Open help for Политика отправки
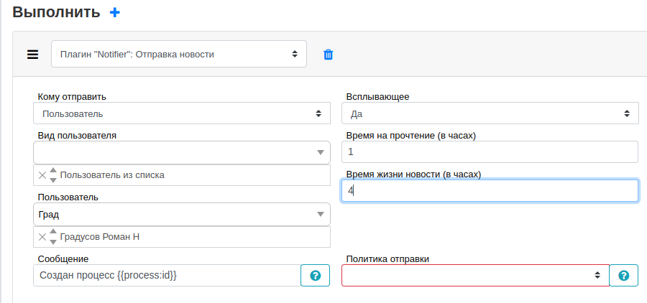 tap(624, 276)
